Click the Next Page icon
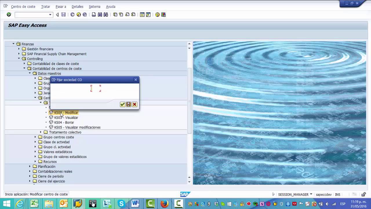371x209 pixels. 127,15
